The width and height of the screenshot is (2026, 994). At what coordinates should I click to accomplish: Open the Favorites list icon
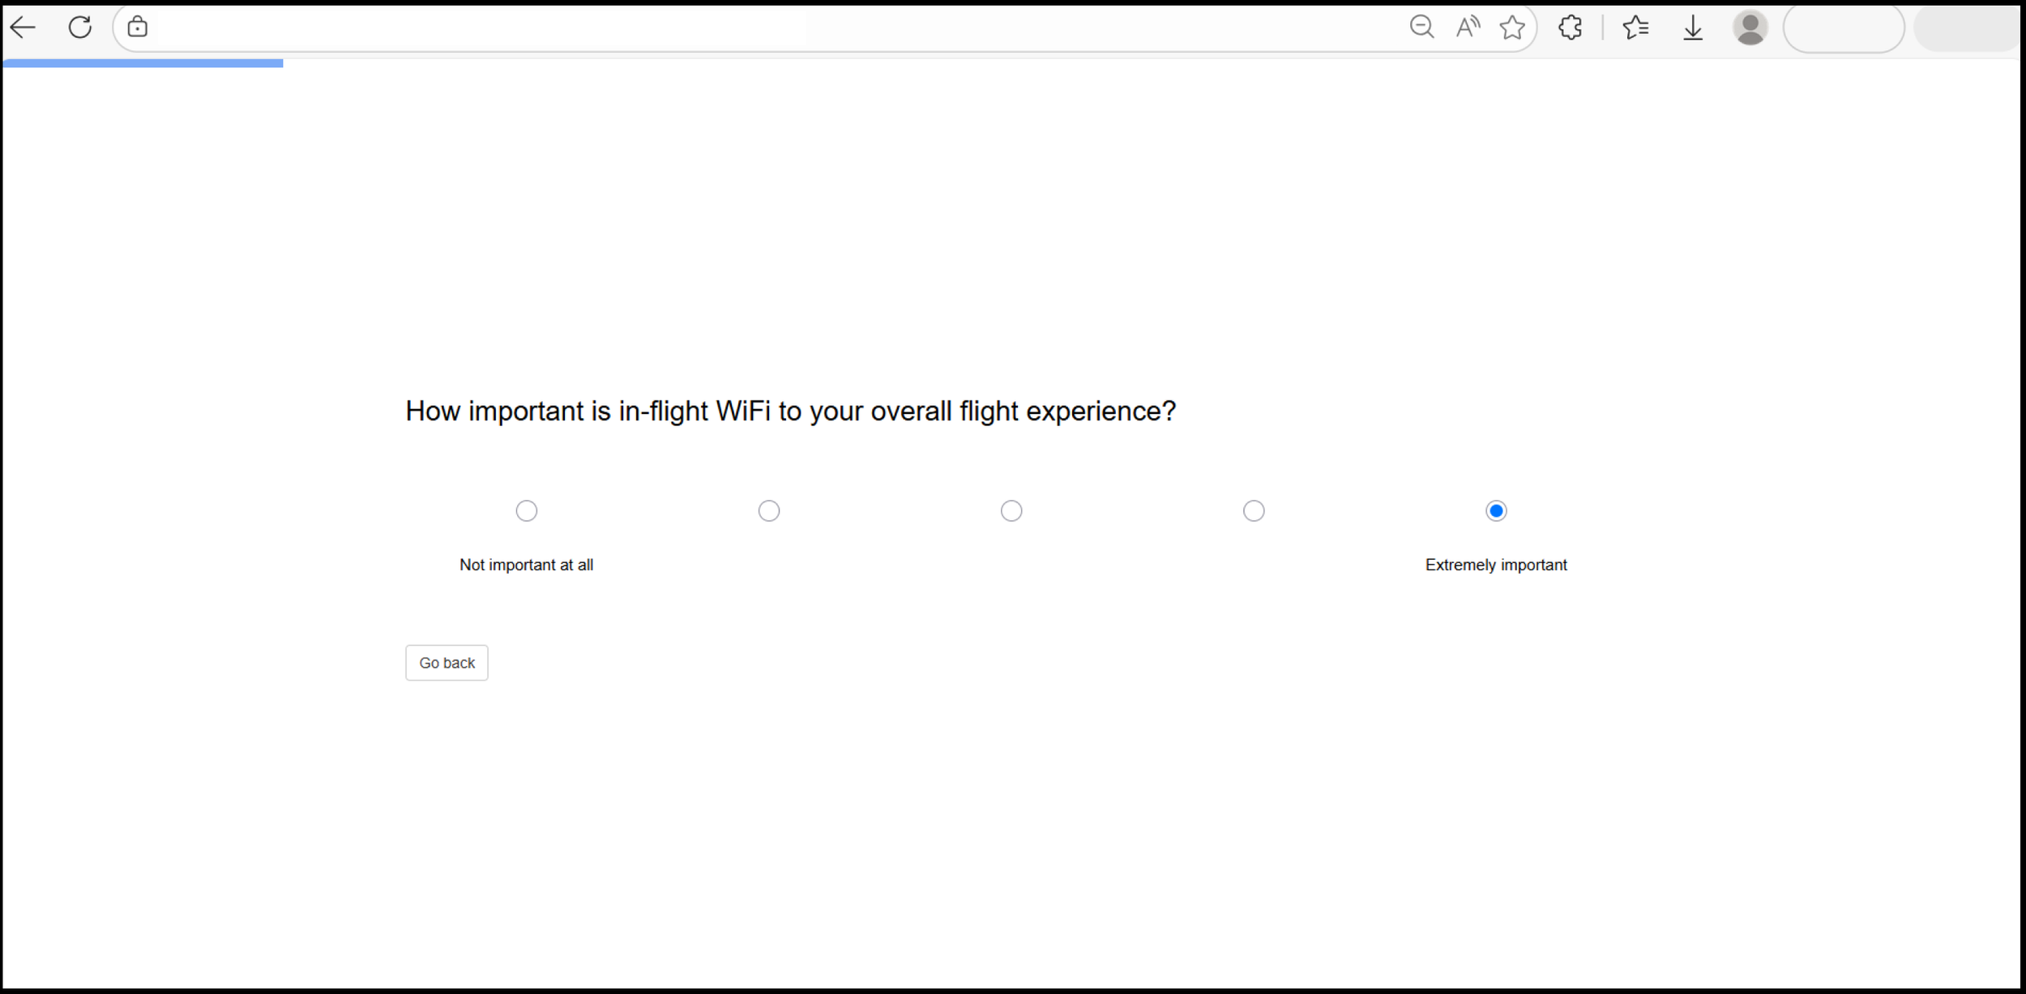point(1635,28)
